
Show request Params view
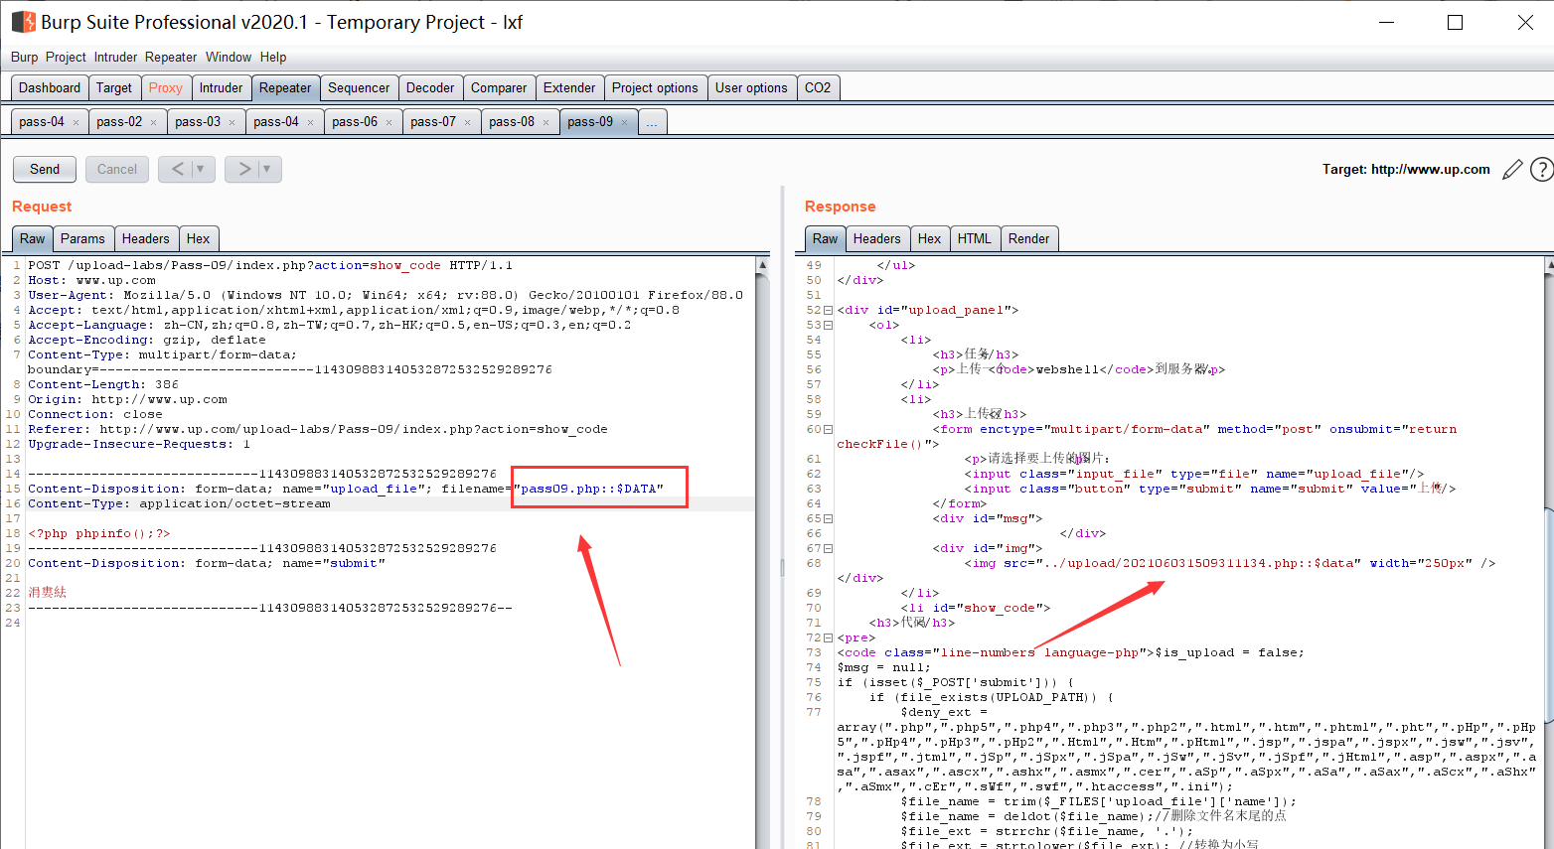coord(82,238)
